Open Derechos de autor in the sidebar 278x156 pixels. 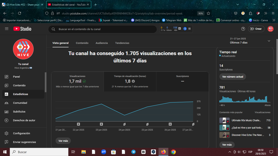point(23,120)
